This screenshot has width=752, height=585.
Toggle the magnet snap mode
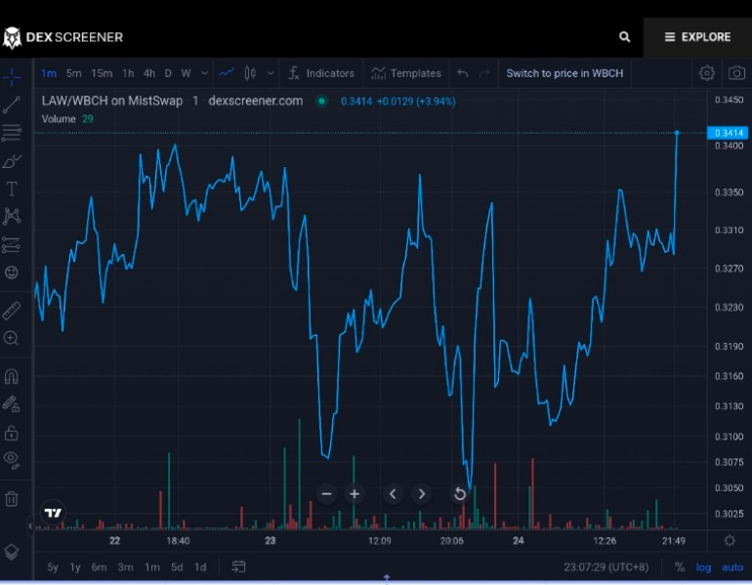tap(12, 376)
